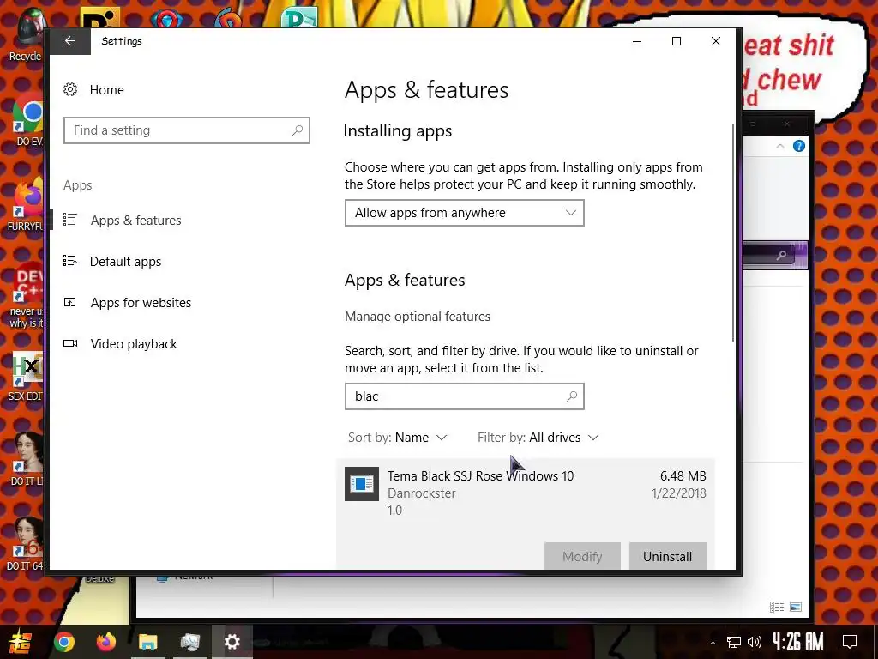Select the Apps for websites sidebar icon
The height and width of the screenshot is (659, 878).
(x=70, y=303)
